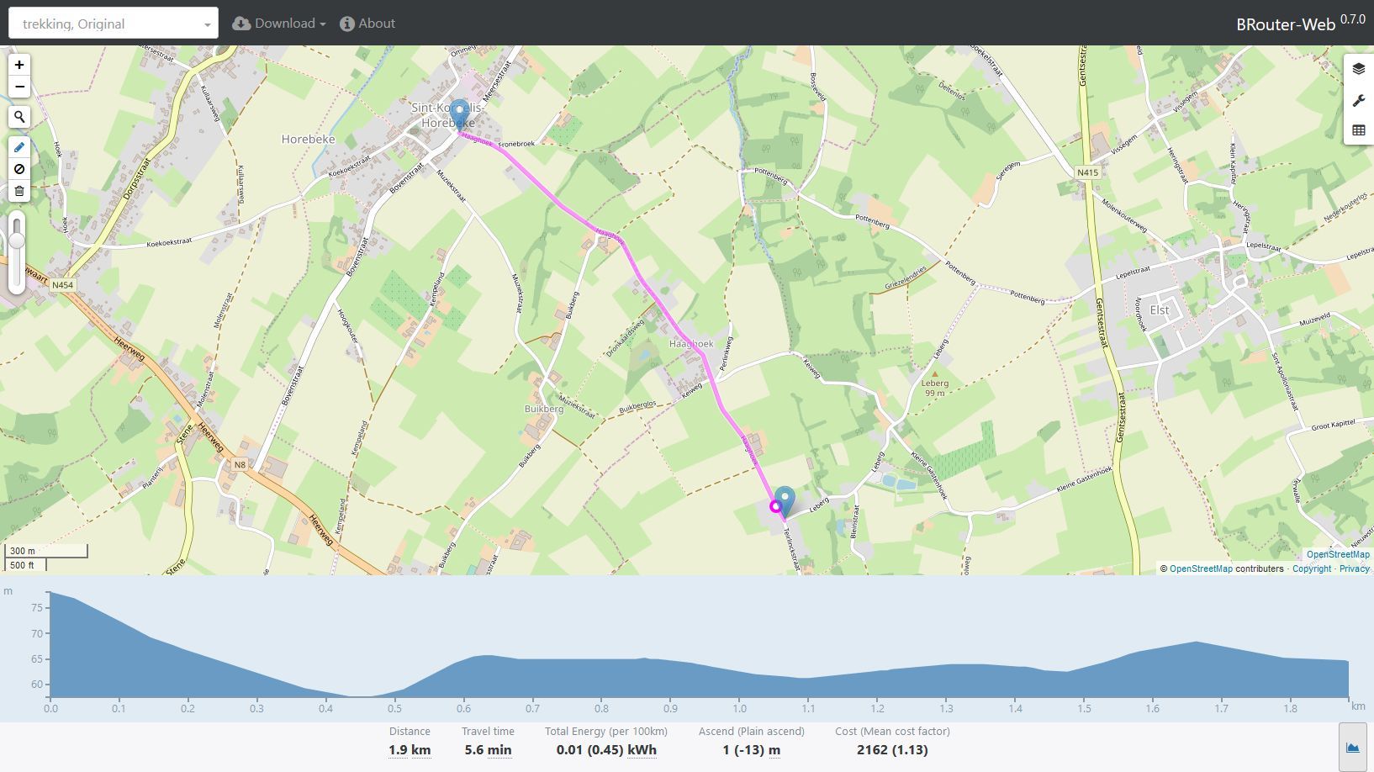Delete the route with trash icon
This screenshot has width=1374, height=772.
pyautogui.click(x=19, y=192)
